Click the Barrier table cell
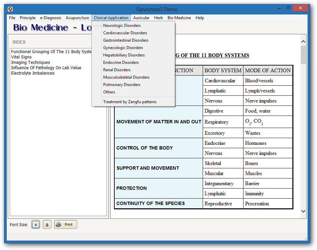The width and height of the screenshot is (317, 250). coord(268,183)
